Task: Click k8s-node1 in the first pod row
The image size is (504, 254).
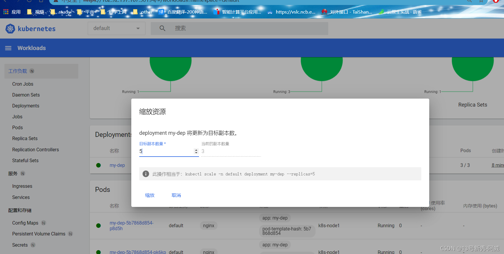Action: coord(329,226)
